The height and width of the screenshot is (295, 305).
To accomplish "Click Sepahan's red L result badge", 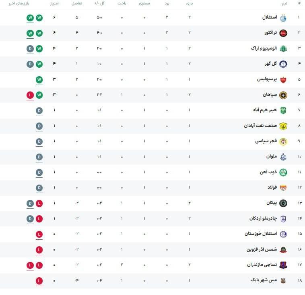I will [30, 95].
